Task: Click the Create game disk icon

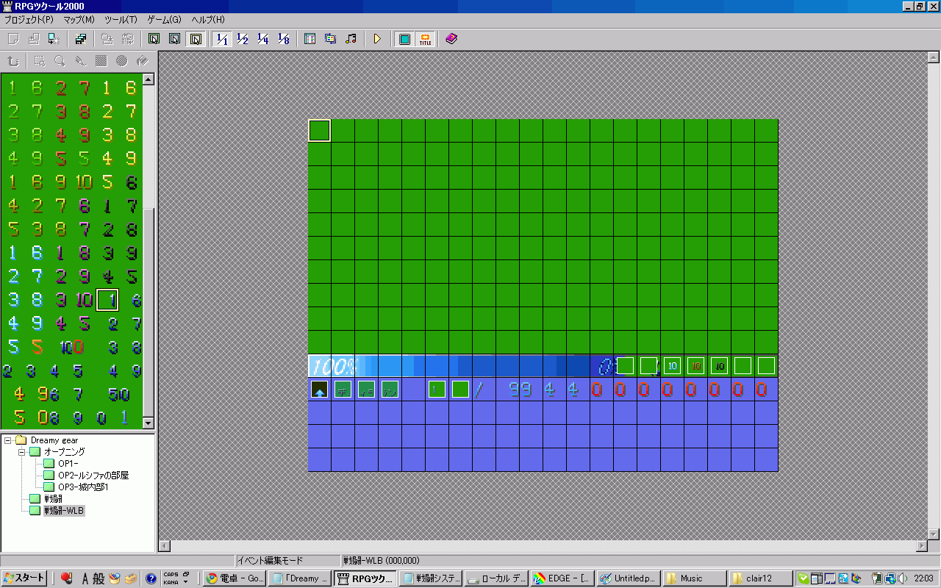Action: point(81,39)
